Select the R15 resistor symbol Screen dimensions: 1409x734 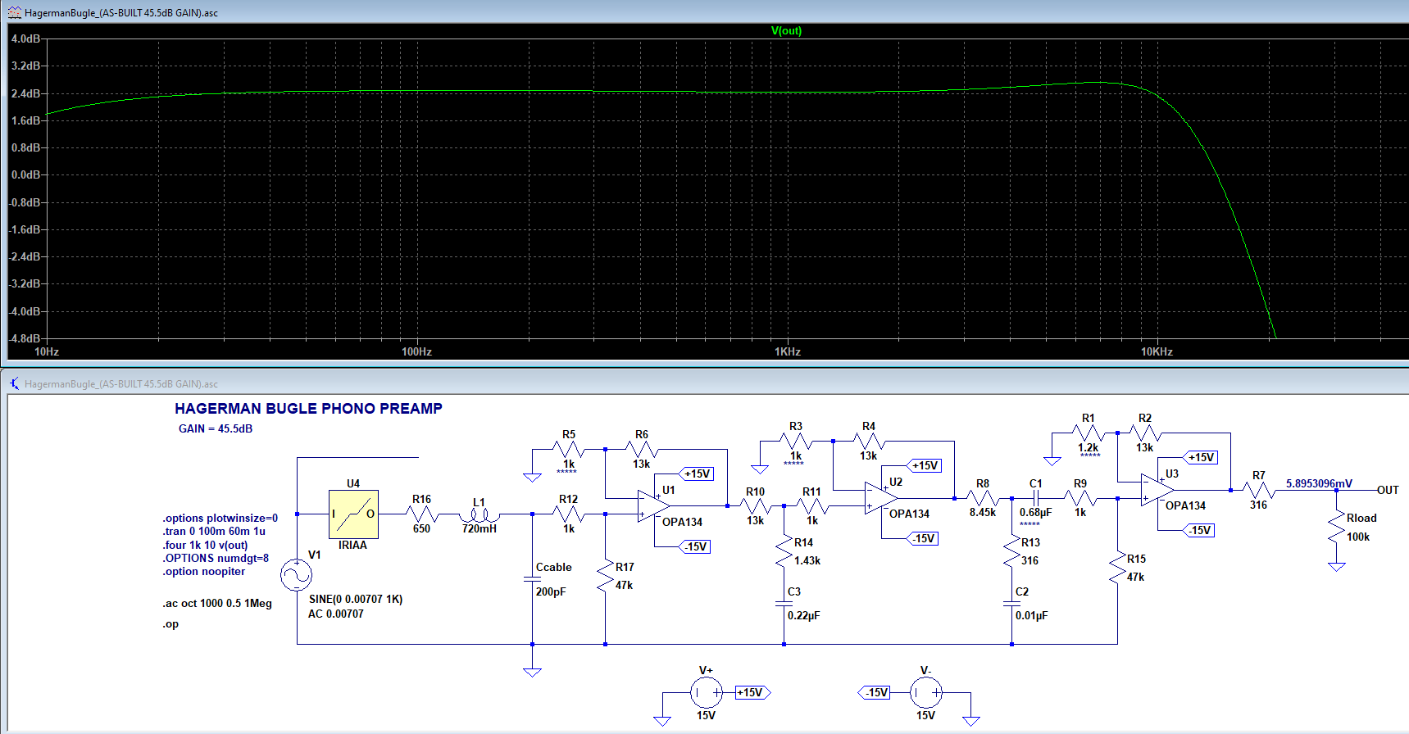coord(1117,567)
